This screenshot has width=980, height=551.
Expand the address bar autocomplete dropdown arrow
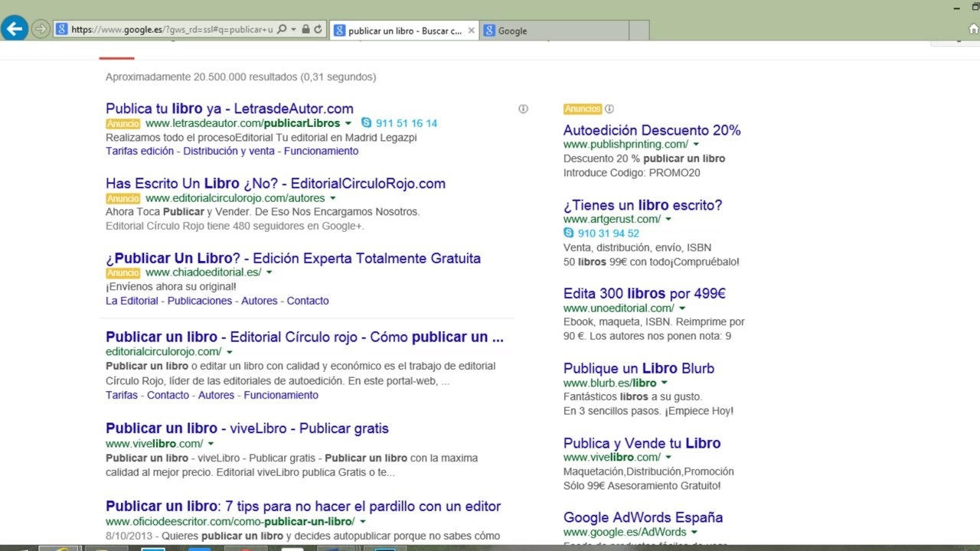tap(294, 29)
